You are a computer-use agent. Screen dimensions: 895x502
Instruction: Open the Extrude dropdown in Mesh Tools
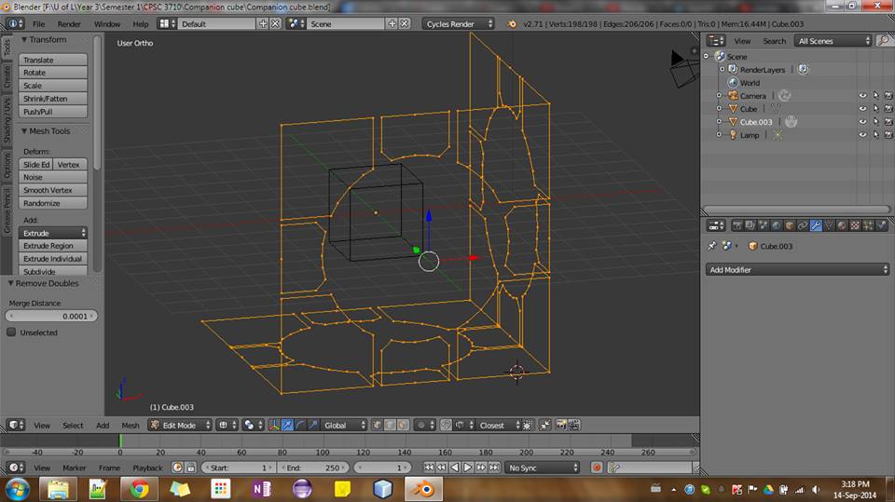click(x=52, y=233)
